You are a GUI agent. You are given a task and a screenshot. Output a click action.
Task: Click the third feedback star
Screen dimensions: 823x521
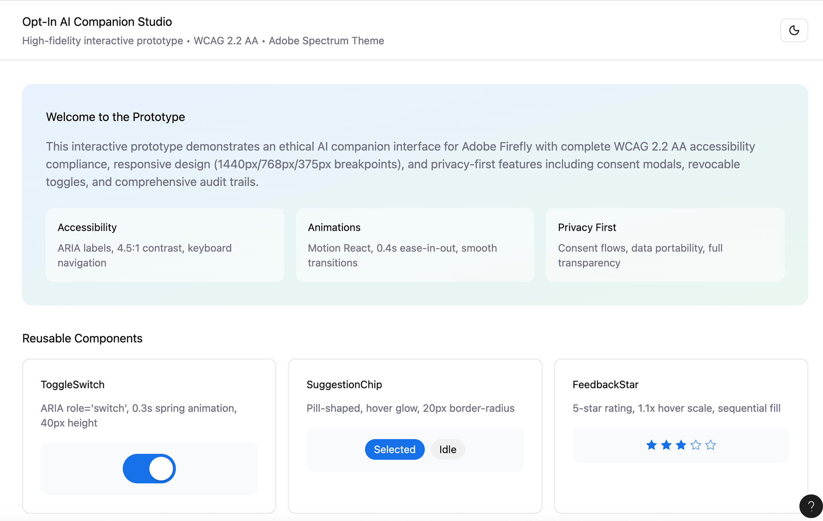[681, 445]
